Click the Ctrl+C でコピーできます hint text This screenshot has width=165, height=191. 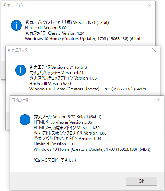coord(55,160)
